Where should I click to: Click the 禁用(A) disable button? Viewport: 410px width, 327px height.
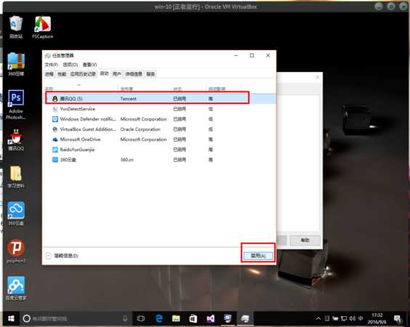coord(258,256)
